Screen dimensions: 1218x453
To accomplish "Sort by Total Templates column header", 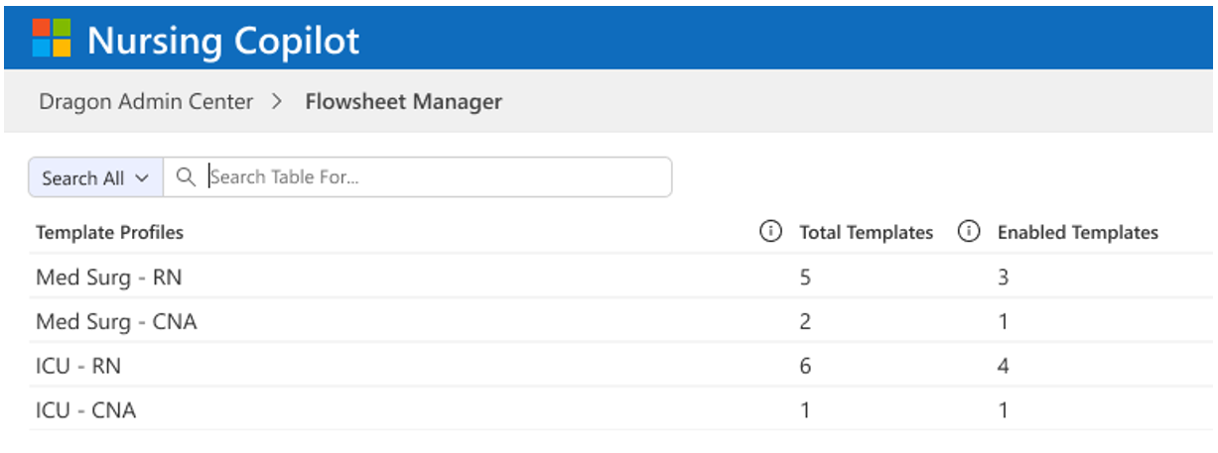I will pyautogui.click(x=866, y=233).
